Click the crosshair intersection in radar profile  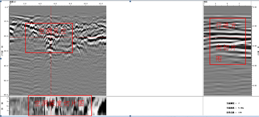tap(51, 37)
